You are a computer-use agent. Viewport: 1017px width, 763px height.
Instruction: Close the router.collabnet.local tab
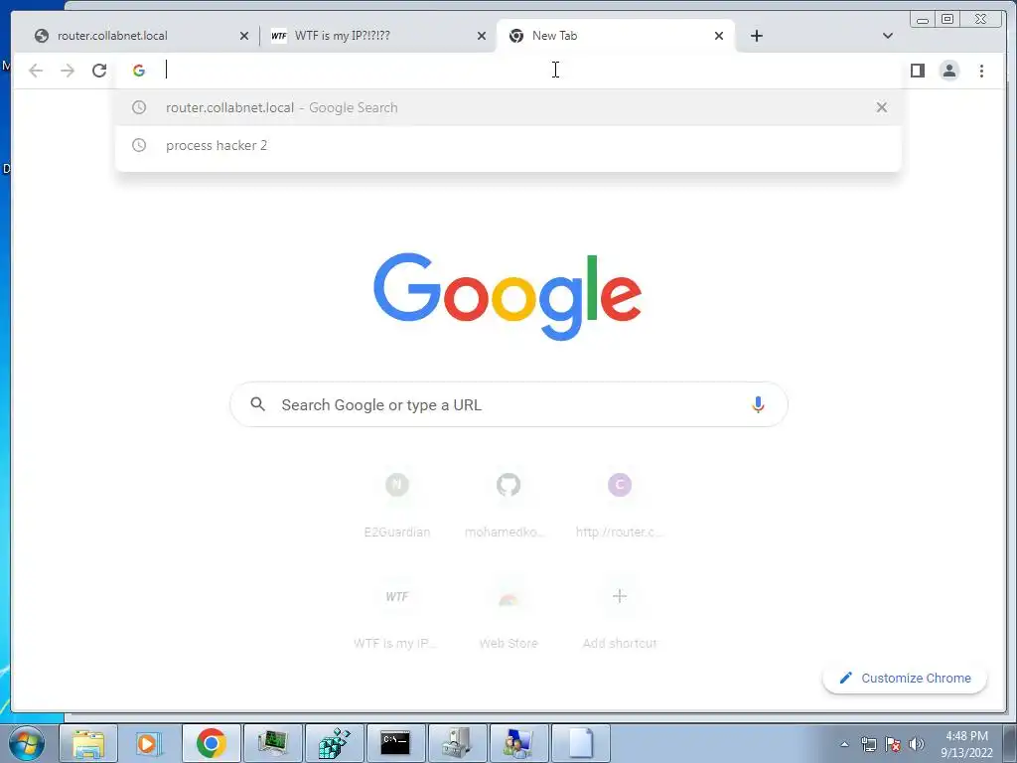244,36
